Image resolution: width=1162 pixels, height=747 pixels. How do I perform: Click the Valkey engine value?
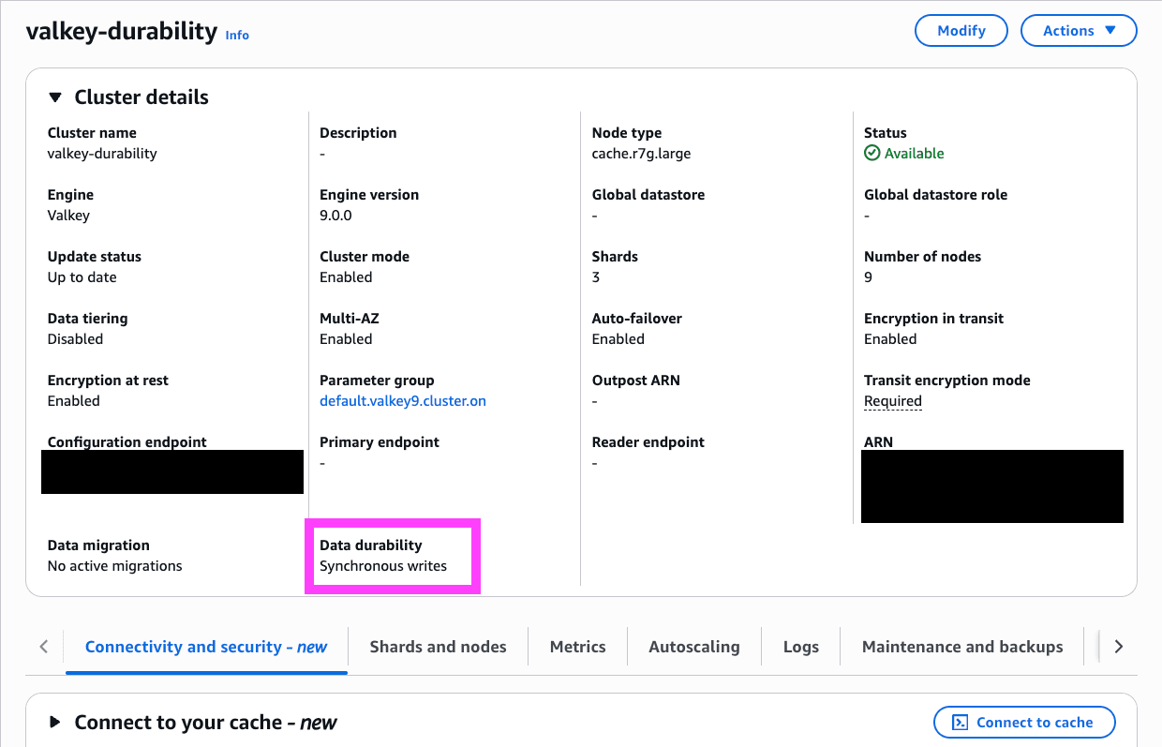click(x=68, y=216)
